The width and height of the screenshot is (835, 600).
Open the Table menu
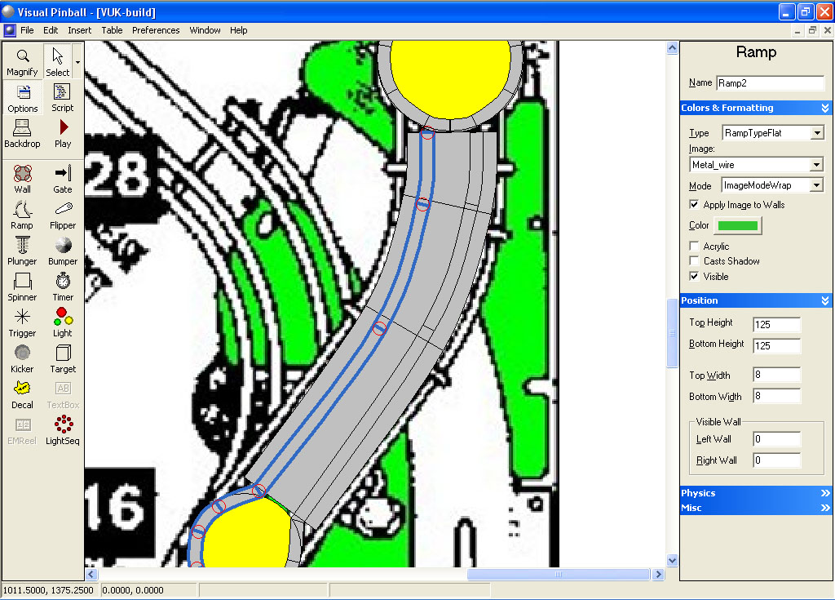pyautogui.click(x=112, y=30)
